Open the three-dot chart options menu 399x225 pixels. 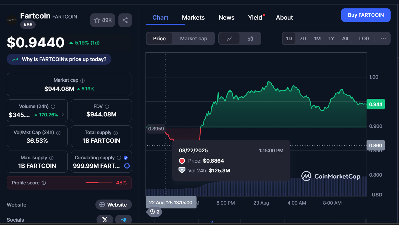pyautogui.click(x=384, y=39)
